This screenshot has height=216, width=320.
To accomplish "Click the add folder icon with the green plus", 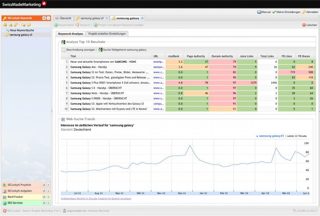I will coord(23,25).
